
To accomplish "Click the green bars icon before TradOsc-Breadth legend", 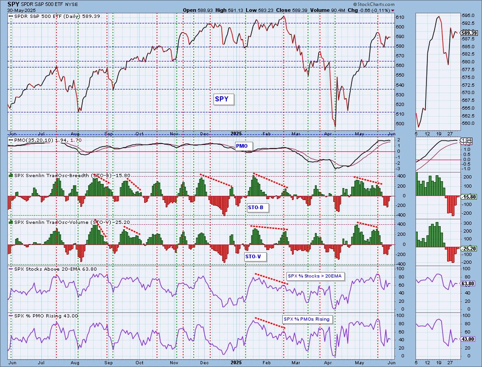I will (x=11, y=175).
